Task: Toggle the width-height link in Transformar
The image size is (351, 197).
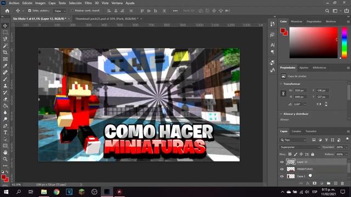Action: click(283, 94)
